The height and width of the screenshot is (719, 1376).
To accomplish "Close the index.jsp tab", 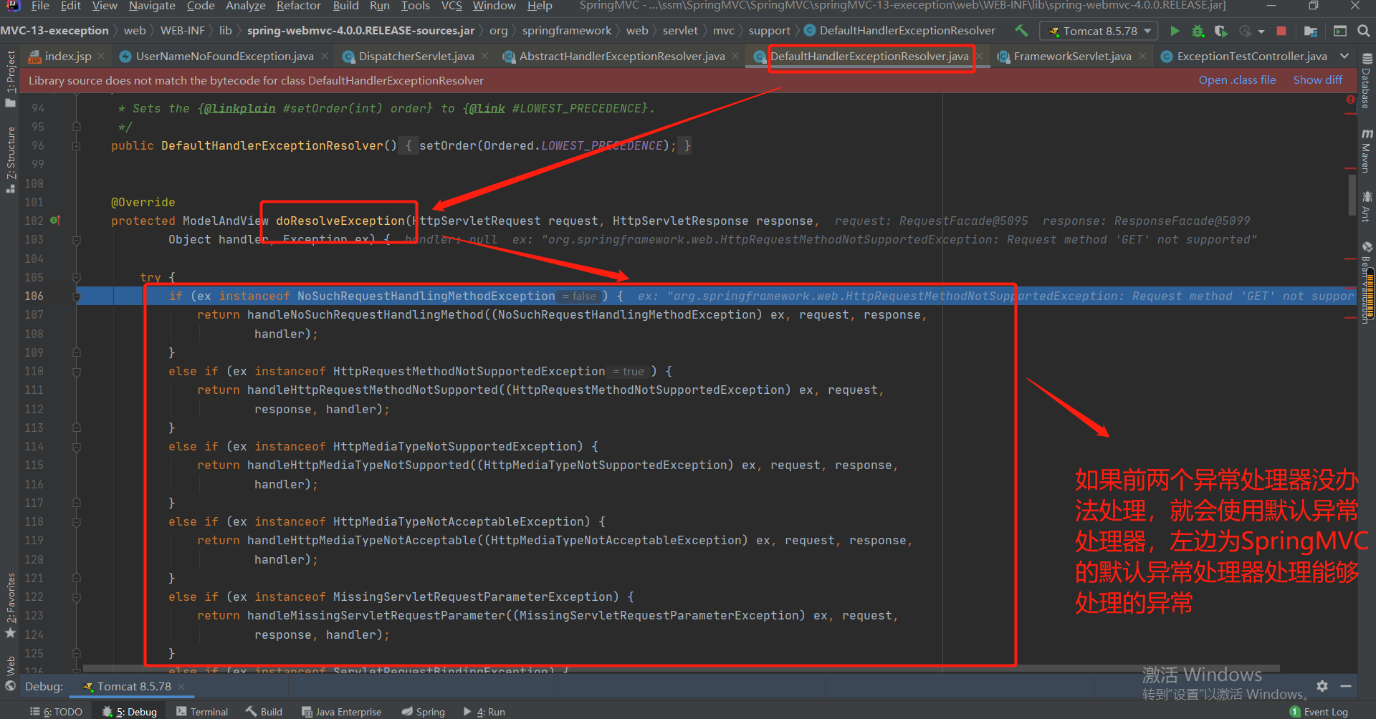I will click(101, 56).
